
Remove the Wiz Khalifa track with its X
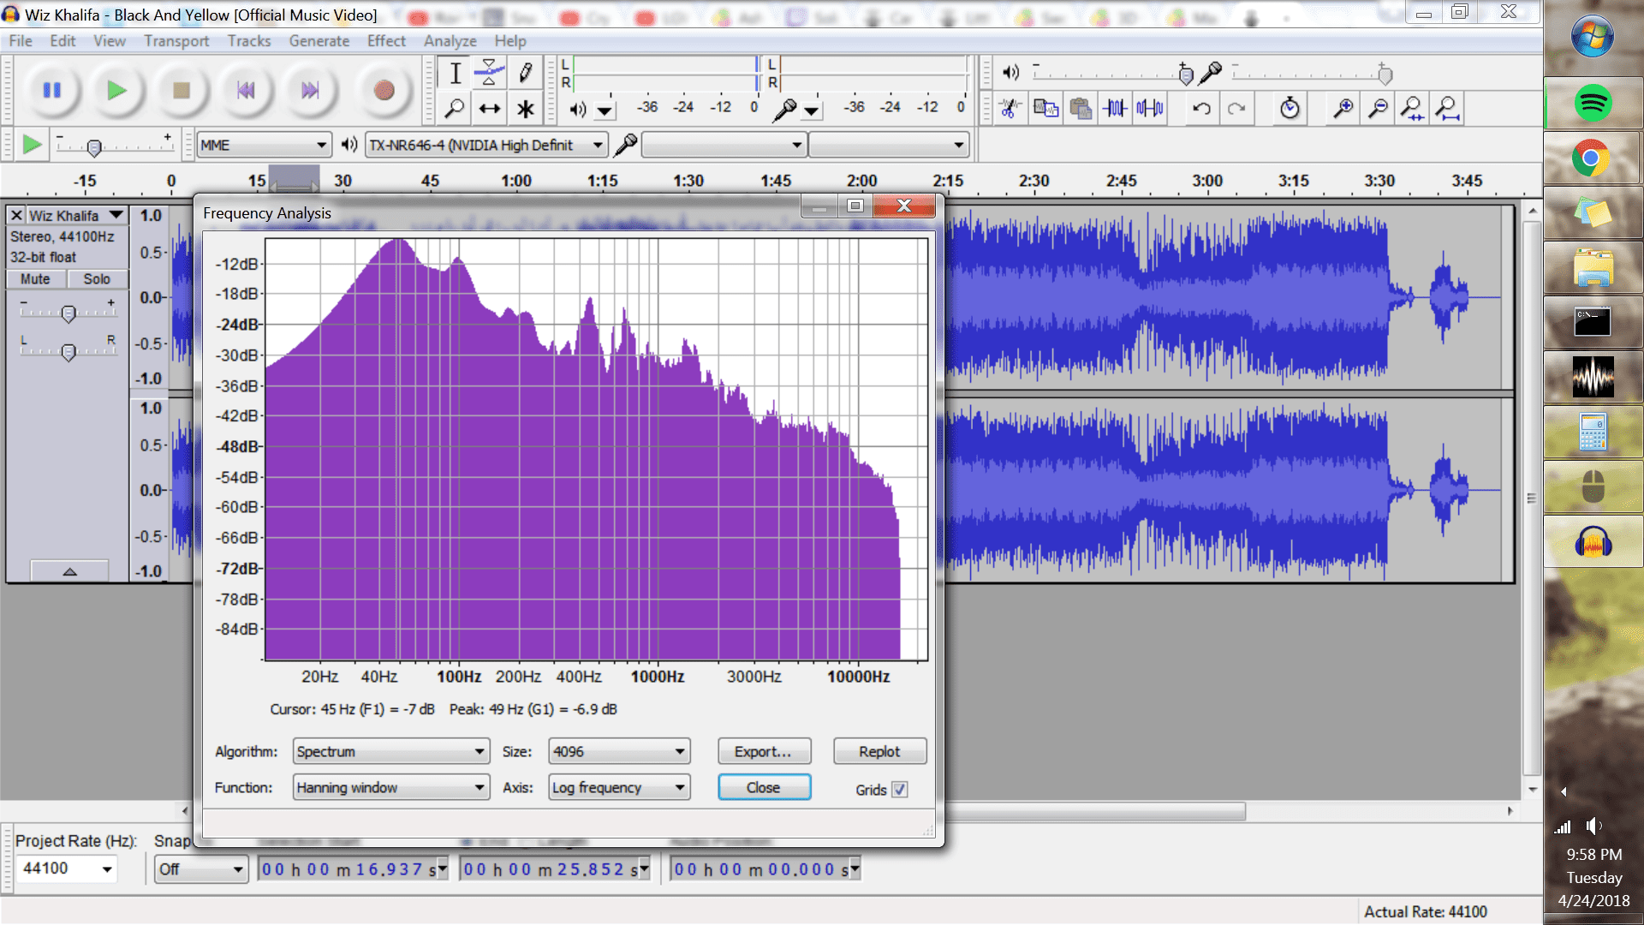(16, 215)
